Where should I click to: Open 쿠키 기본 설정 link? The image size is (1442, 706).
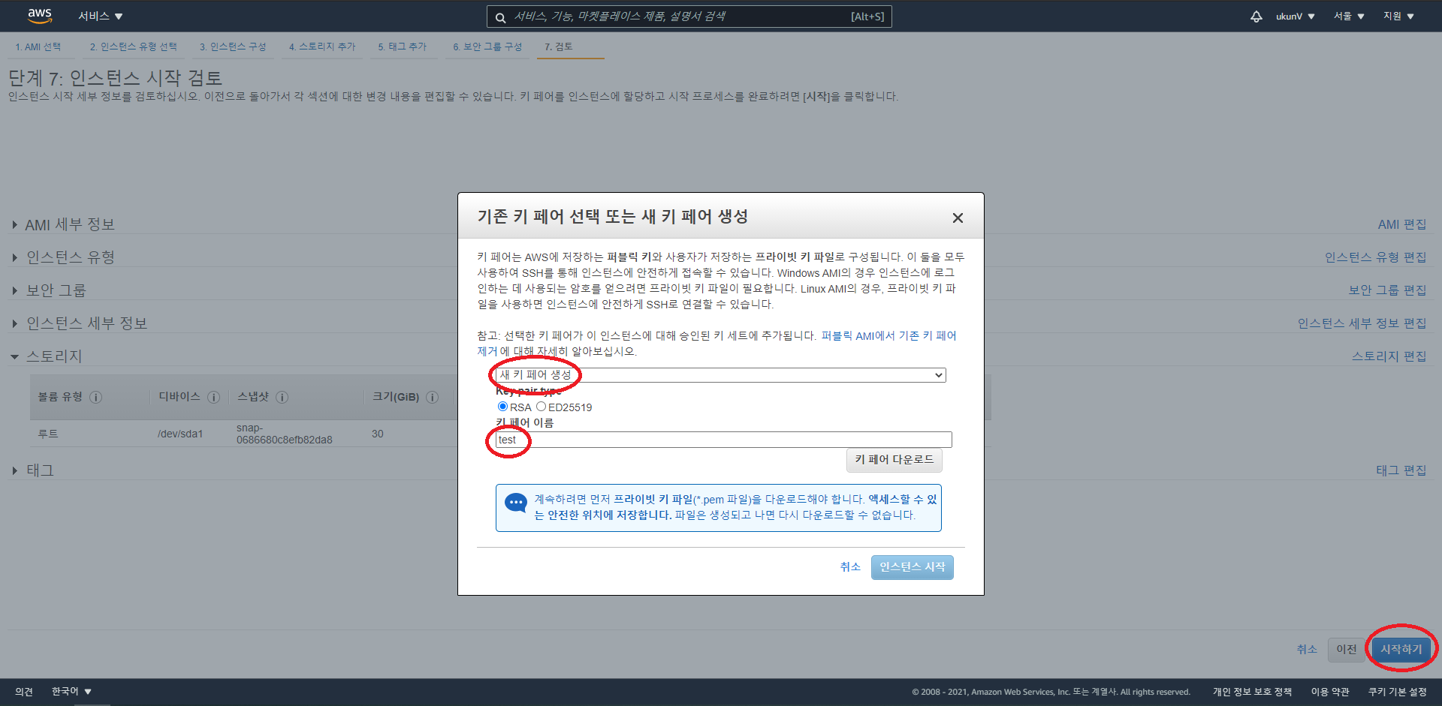[1397, 691]
